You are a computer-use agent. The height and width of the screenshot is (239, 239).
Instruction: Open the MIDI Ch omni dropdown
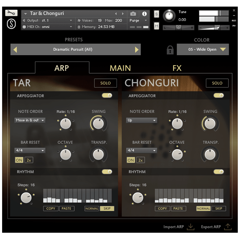click(x=48, y=27)
